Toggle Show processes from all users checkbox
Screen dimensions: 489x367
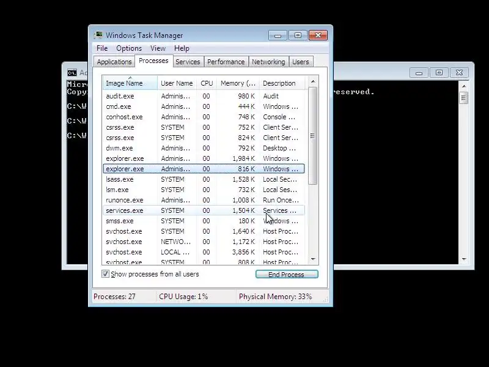[105, 274]
